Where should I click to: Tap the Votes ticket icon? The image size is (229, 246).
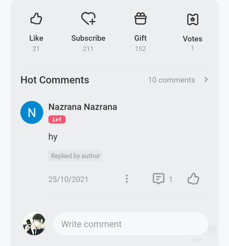192,19
